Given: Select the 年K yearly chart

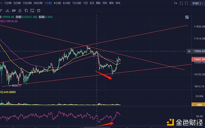Looking at the screenshot, I should (118, 3).
